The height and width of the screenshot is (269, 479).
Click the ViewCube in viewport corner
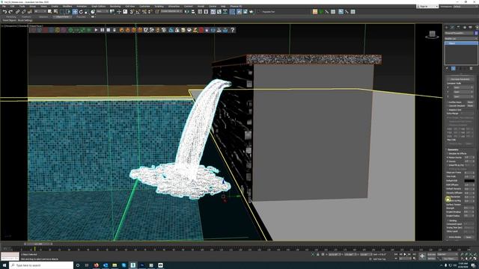click(x=432, y=34)
